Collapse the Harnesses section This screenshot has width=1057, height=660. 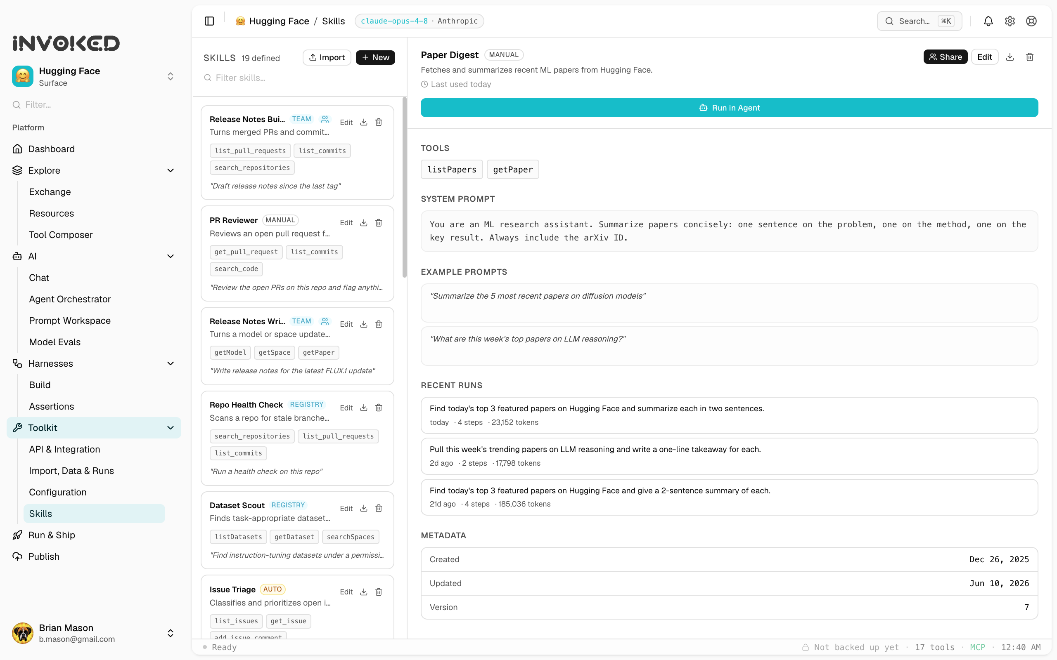point(171,363)
